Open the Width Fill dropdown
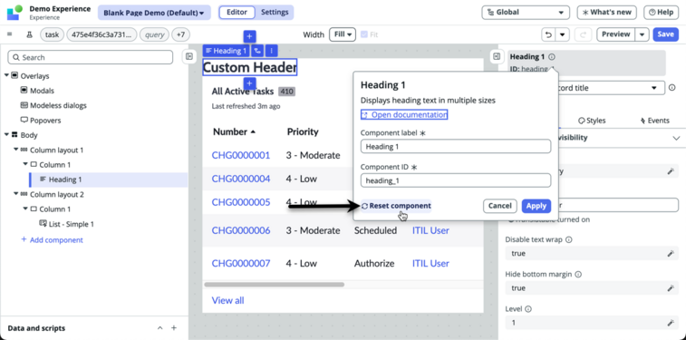Image resolution: width=686 pixels, height=340 pixels. [343, 34]
